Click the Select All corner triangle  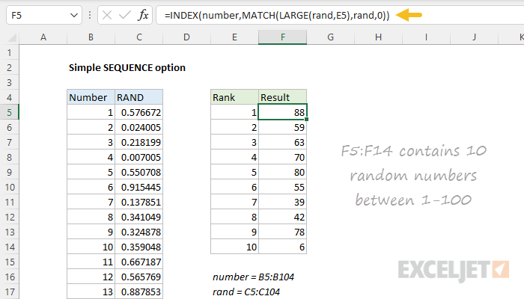13,37
